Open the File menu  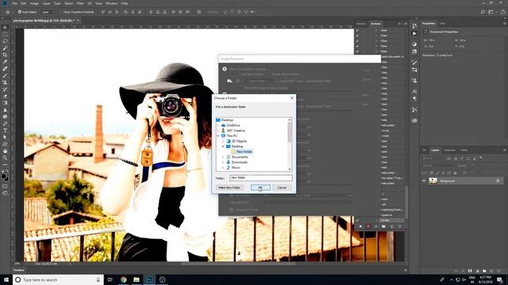[x=14, y=3]
